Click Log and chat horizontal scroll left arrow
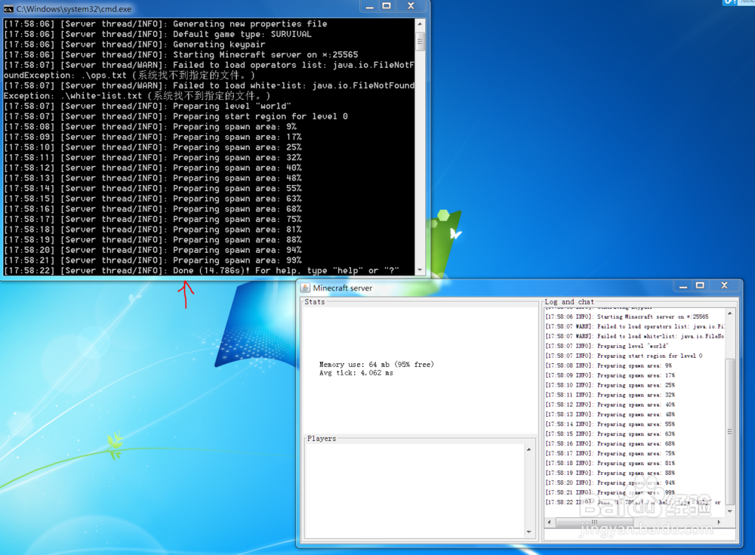 tap(550, 523)
